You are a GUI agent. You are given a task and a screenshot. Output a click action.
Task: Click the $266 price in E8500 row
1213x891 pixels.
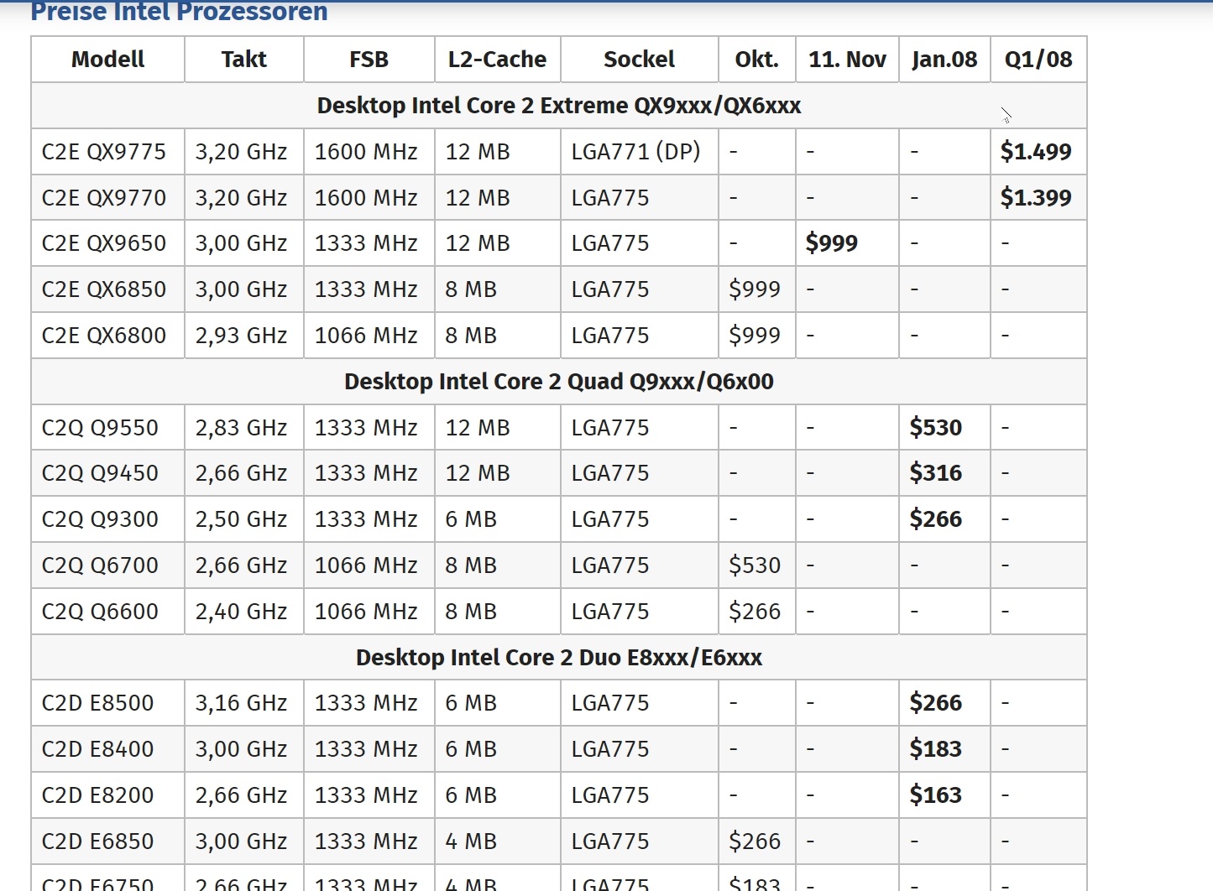click(936, 703)
